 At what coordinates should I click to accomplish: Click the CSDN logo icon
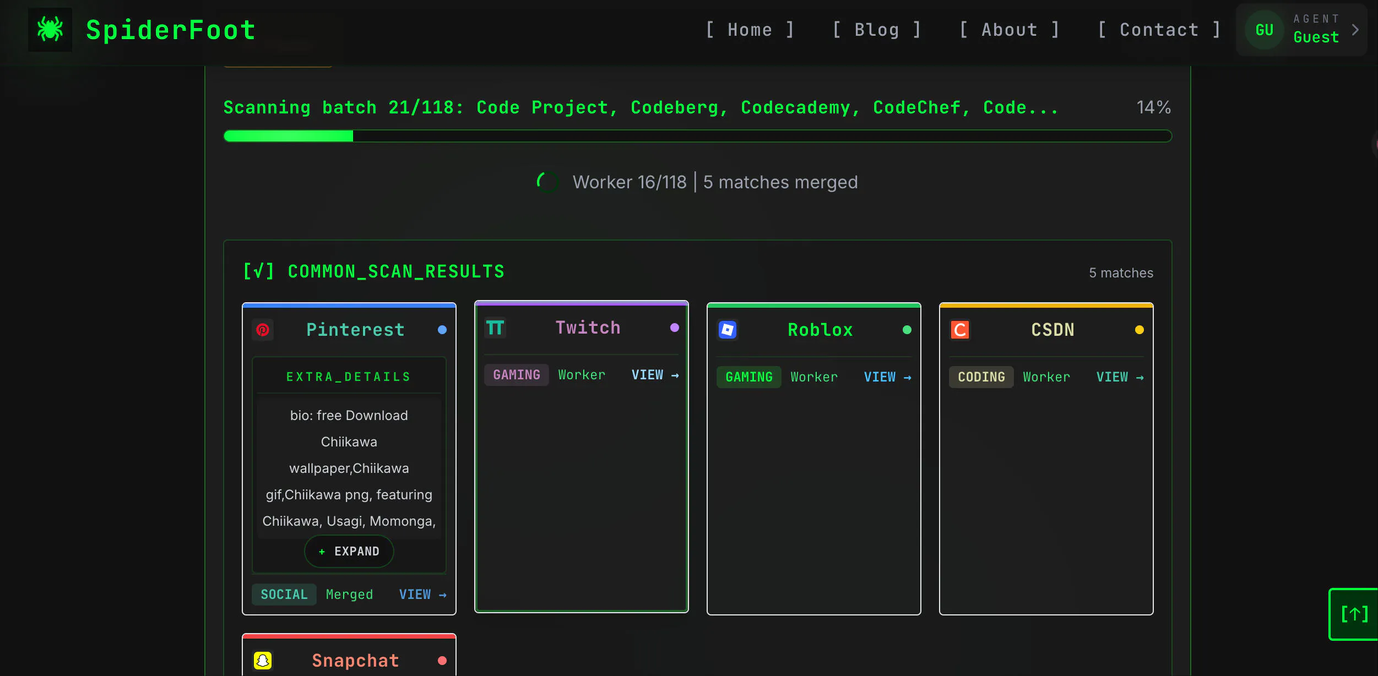[960, 330]
